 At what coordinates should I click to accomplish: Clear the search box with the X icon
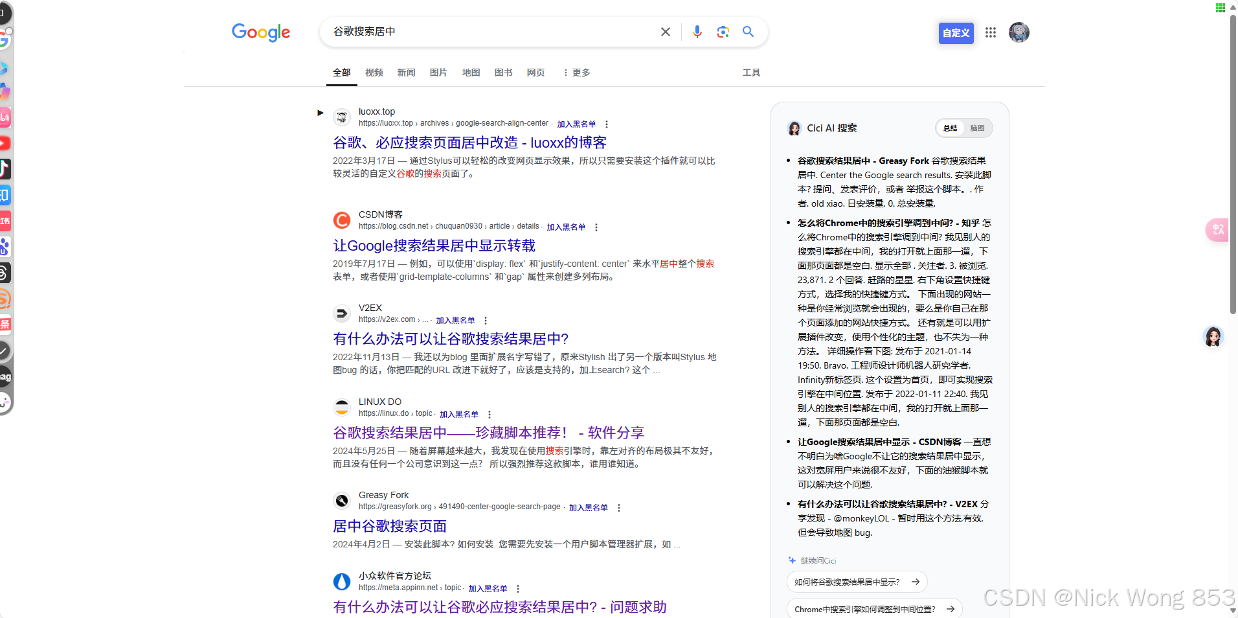coord(665,31)
